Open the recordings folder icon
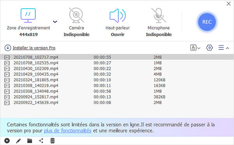 point(30,141)
